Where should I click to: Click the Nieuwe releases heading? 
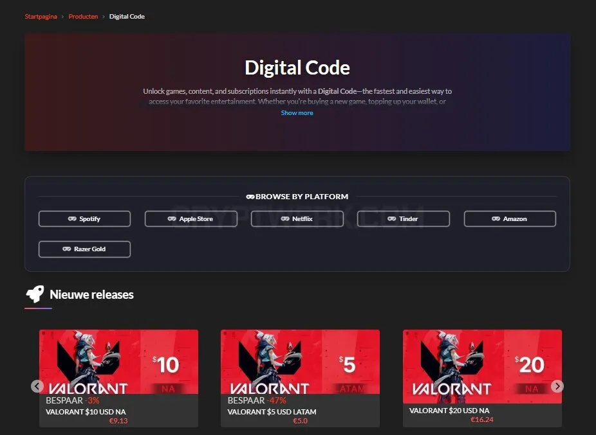91,294
